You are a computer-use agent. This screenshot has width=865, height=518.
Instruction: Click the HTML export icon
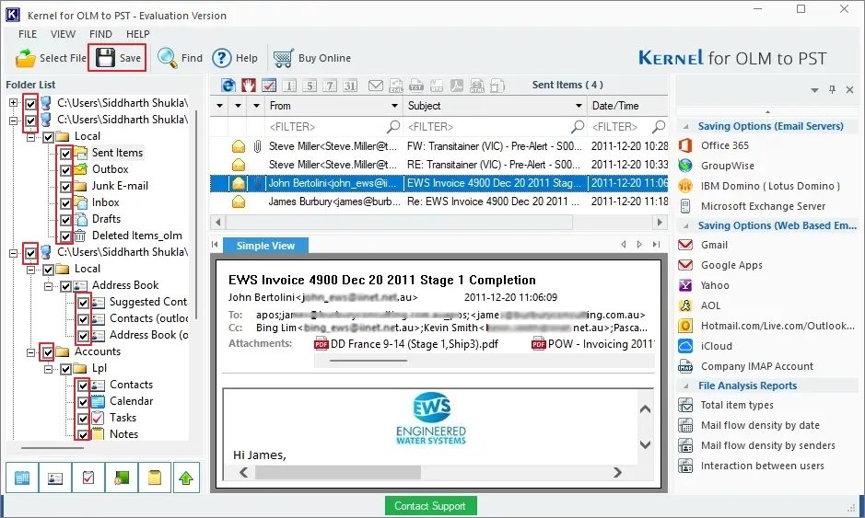point(476,86)
